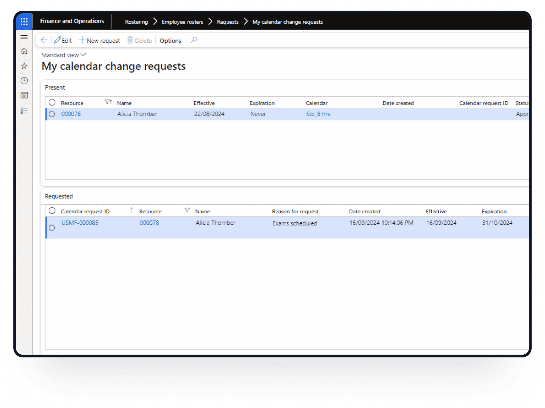Toggle select-all circle in Present grid
The width and height of the screenshot is (545, 408).
52,103
